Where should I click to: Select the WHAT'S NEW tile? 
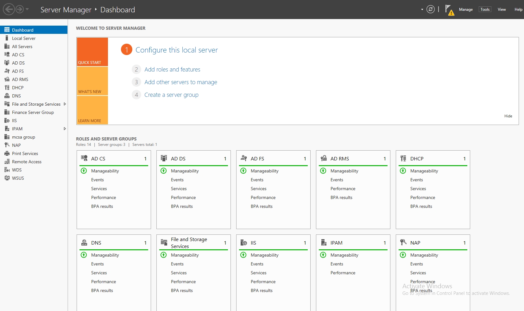point(92,81)
